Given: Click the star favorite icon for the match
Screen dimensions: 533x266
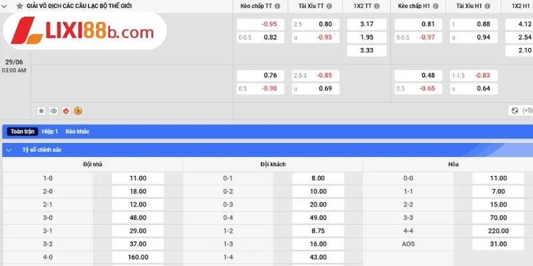Looking at the screenshot, I should pyautogui.click(x=41, y=110).
